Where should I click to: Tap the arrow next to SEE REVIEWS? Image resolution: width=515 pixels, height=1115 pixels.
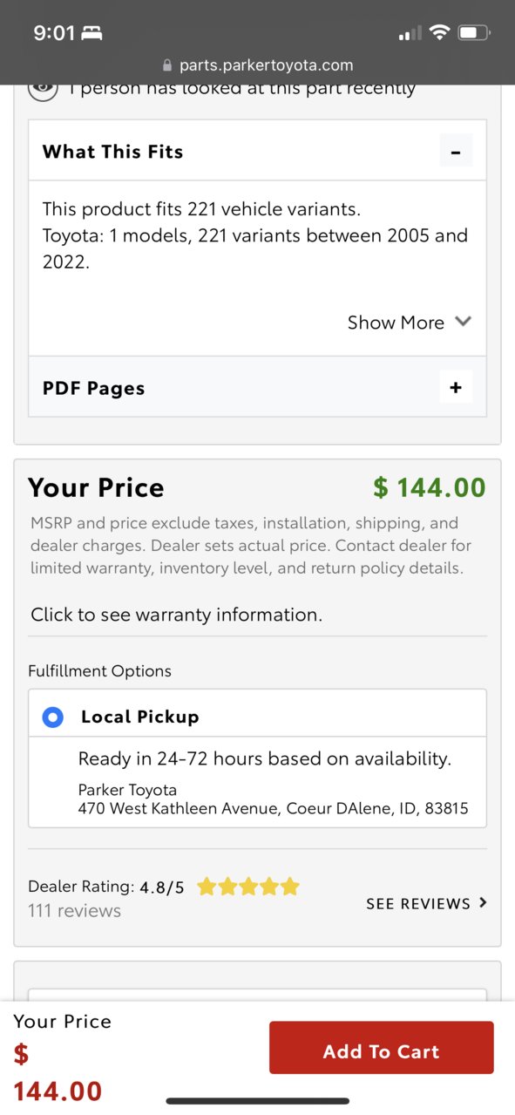[x=483, y=903]
